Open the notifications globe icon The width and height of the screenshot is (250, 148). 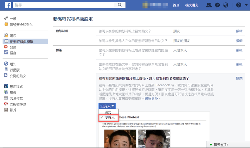coord(226,5)
